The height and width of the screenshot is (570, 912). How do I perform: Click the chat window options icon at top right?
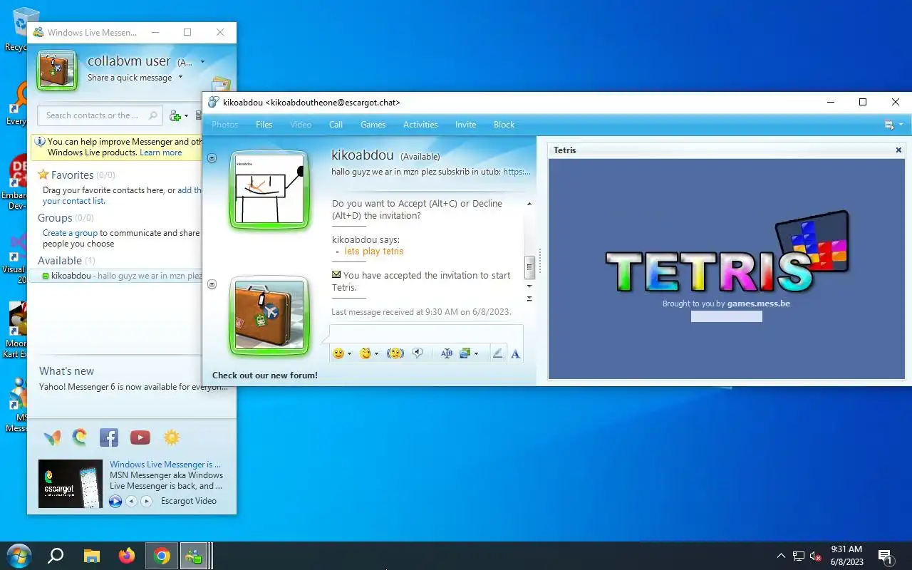(x=889, y=125)
